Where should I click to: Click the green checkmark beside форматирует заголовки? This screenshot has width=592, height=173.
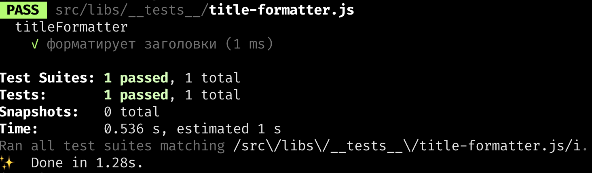point(35,44)
